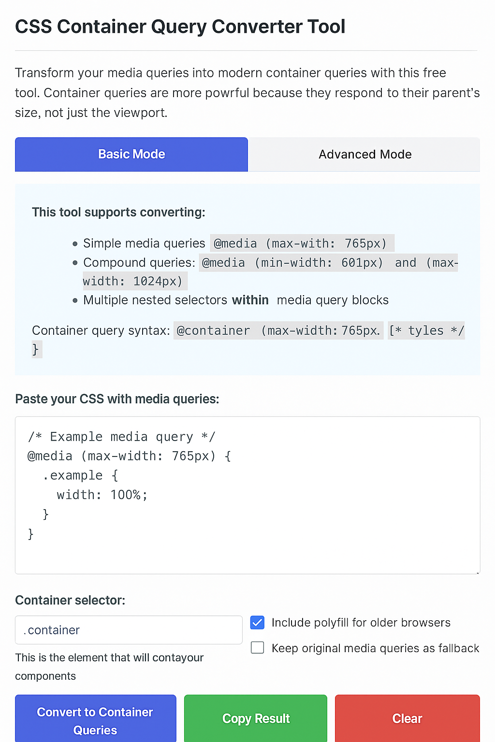Click the example media query comment line

coord(120,436)
